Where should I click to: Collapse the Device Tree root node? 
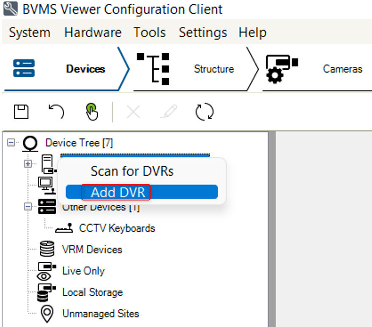tap(11, 143)
